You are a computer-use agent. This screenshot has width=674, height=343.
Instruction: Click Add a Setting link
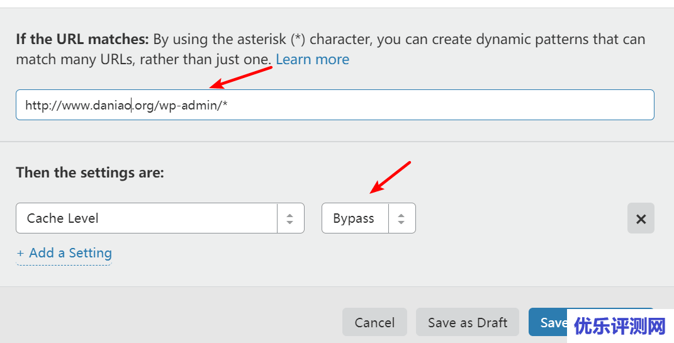[x=64, y=253]
